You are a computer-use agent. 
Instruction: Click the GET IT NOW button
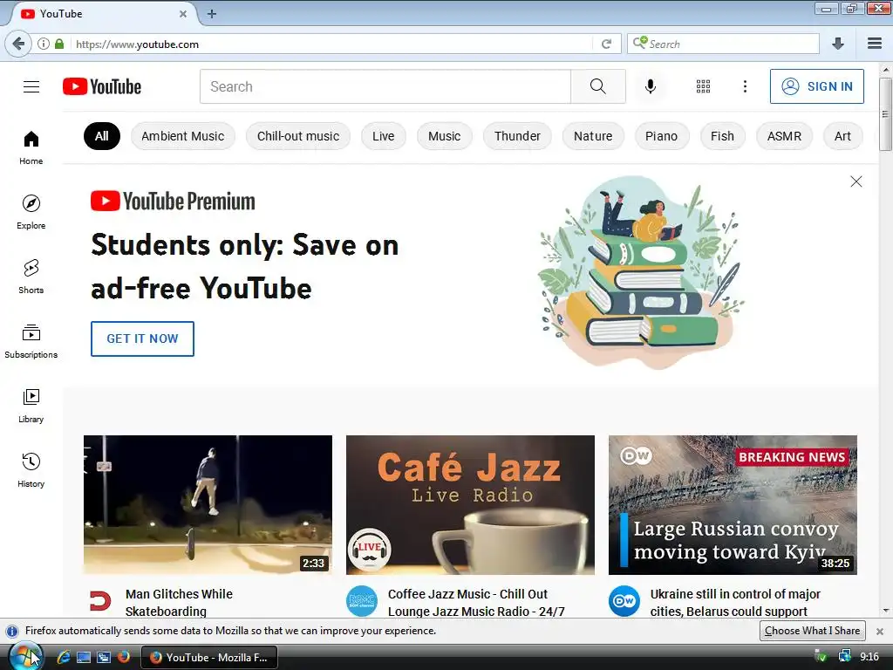[x=142, y=338]
